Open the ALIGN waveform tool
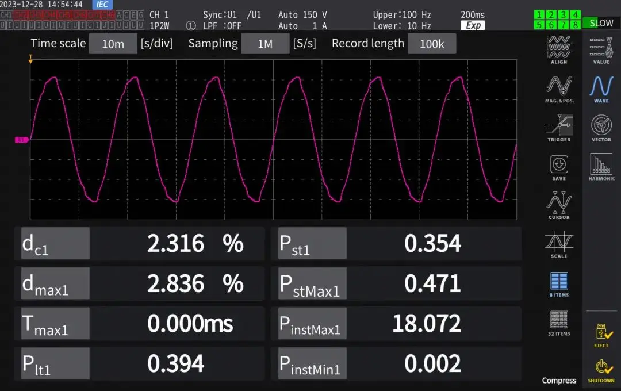The width and height of the screenshot is (621, 391). [558, 48]
